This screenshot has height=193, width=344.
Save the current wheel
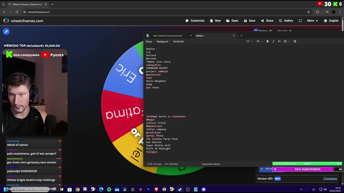click(249, 21)
